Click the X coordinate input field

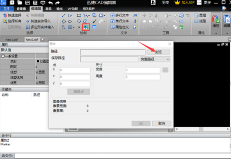(75, 70)
